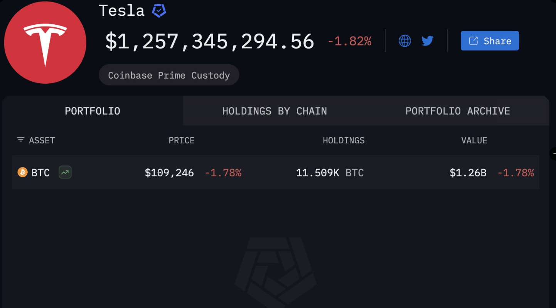Image resolution: width=556 pixels, height=308 pixels.
Task: Click the Tesla logo avatar
Action: pos(45,42)
